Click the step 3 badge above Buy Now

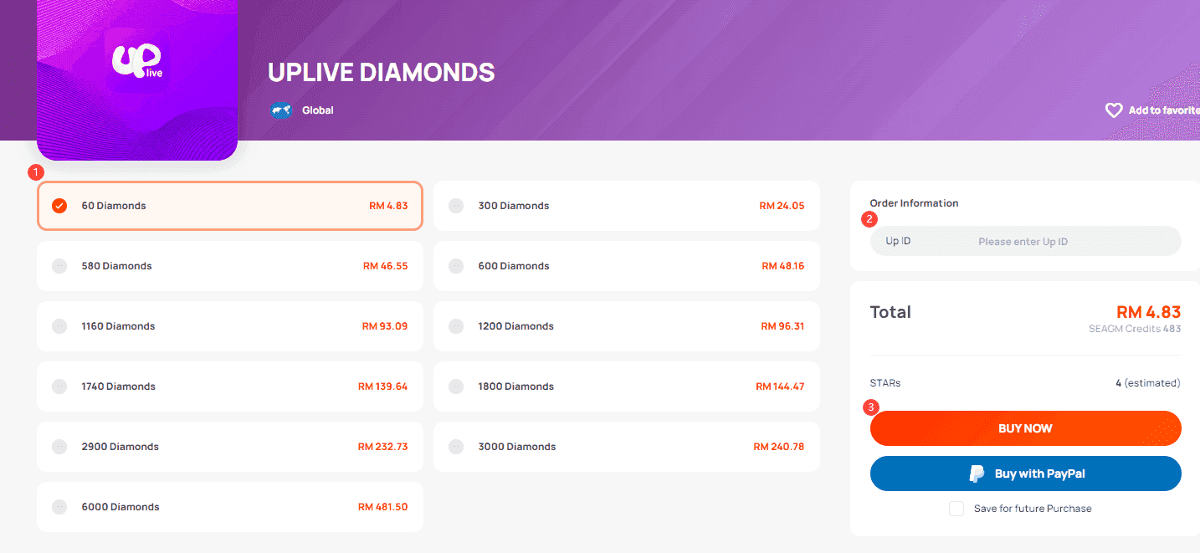(x=871, y=407)
